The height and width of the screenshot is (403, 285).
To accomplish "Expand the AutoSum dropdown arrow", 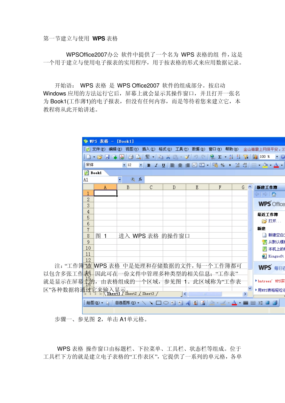I will (x=226, y=157).
